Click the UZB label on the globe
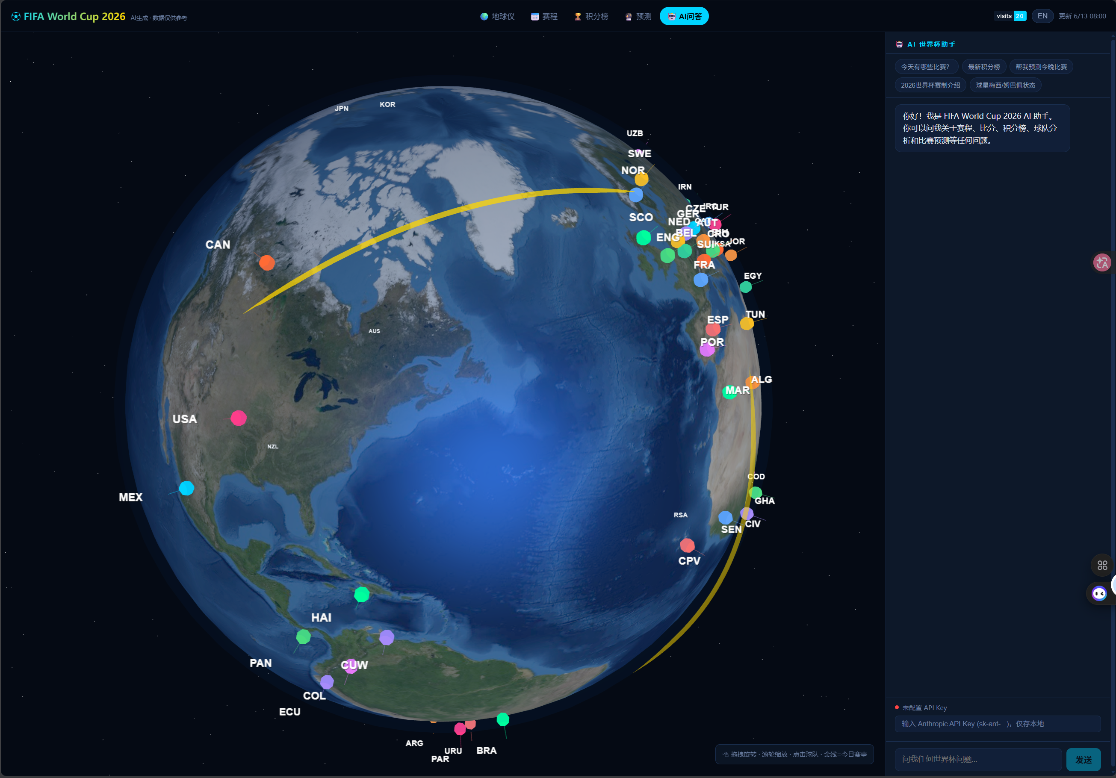Viewport: 1116px width, 778px height. click(635, 133)
